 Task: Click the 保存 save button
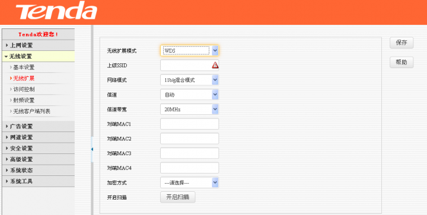(x=401, y=43)
